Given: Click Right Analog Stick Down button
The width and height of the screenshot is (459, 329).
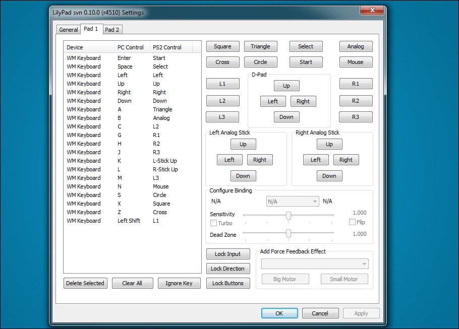Looking at the screenshot, I should coord(329,176).
